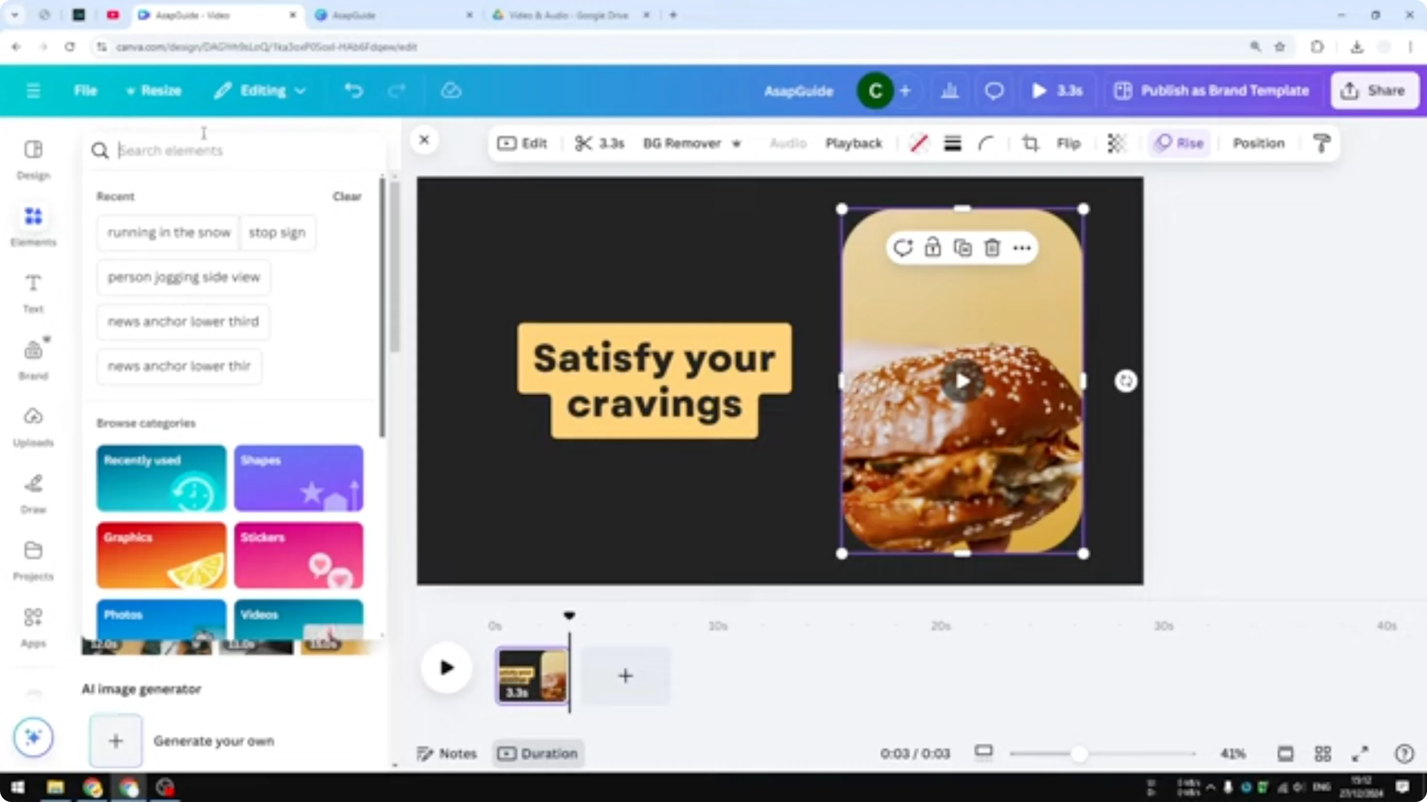Select the crop tool in the toolbar
Viewport: 1427px width, 802px height.
click(x=1030, y=144)
